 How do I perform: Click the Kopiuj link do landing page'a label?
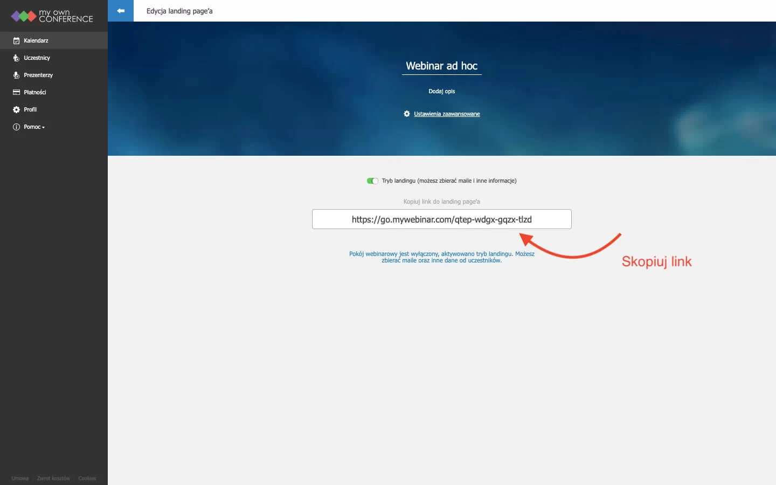pyautogui.click(x=442, y=202)
